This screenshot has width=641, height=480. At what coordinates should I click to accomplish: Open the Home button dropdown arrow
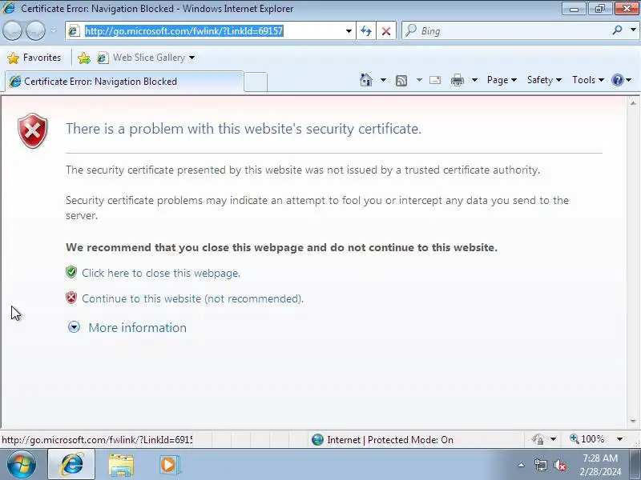383,80
